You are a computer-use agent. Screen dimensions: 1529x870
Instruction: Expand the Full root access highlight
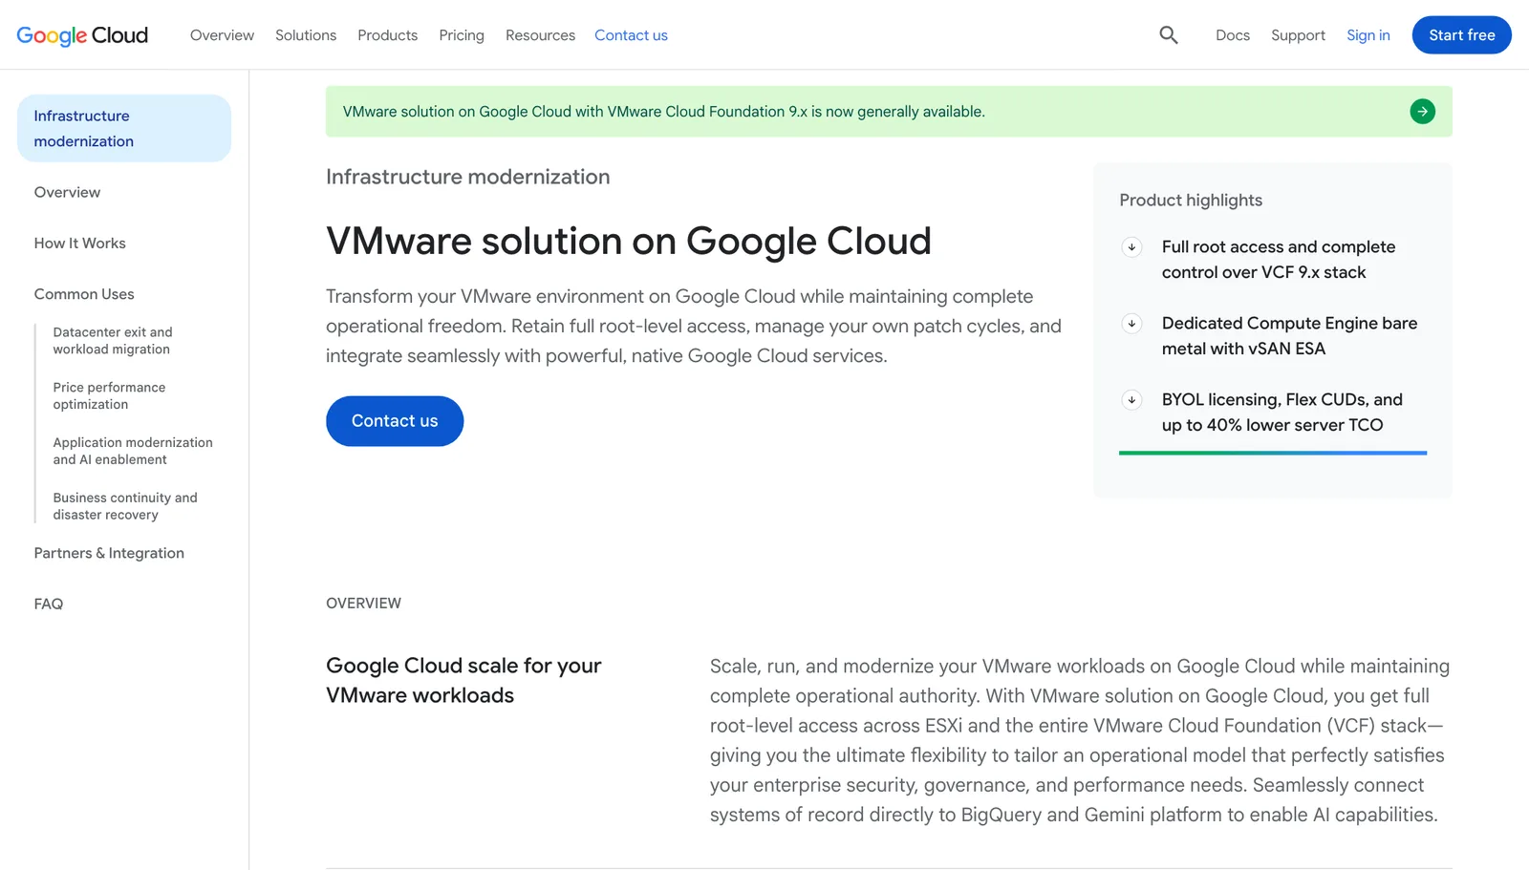1131,247
